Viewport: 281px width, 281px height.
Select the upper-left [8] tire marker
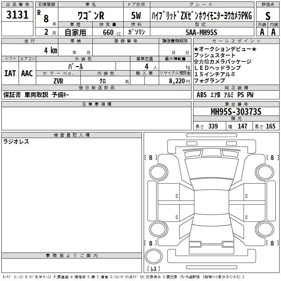[x=151, y=158]
